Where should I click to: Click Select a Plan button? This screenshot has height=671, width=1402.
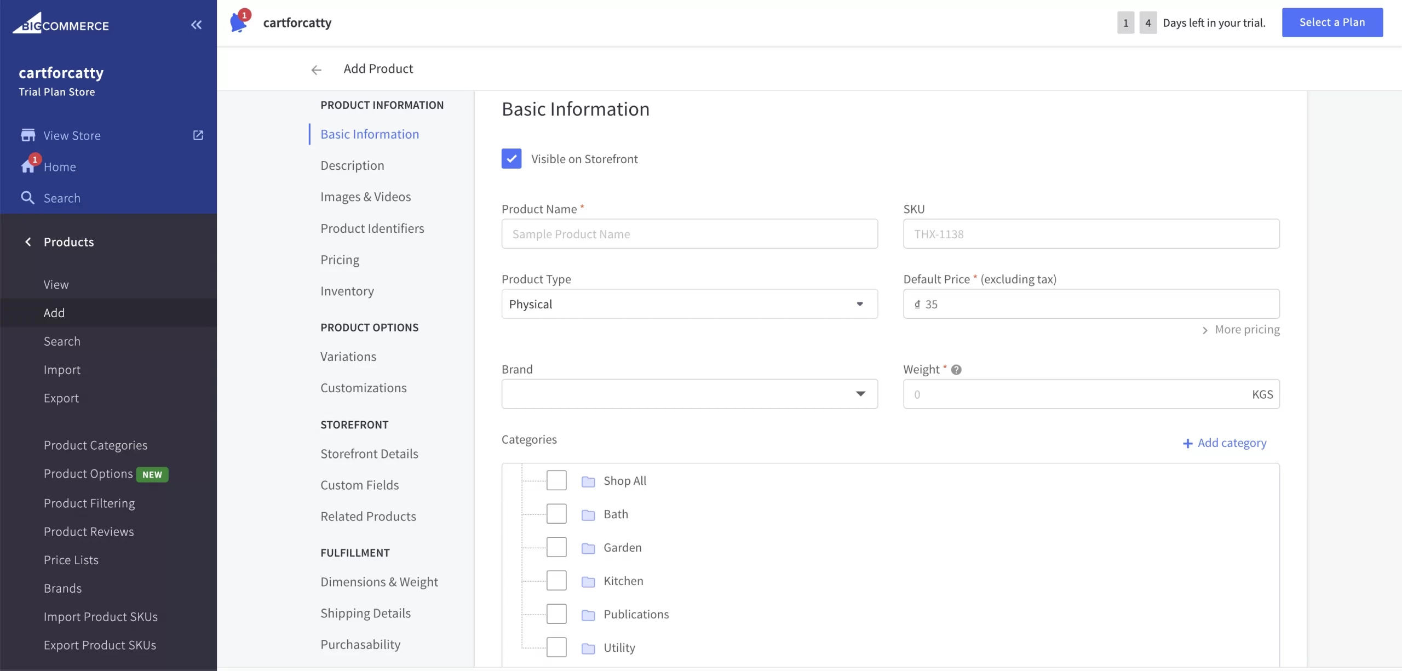coord(1331,22)
